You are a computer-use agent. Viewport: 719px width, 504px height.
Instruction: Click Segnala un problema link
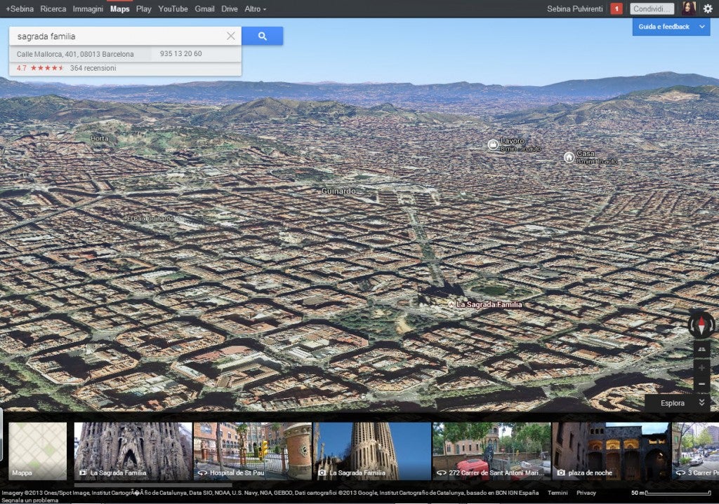point(30,500)
